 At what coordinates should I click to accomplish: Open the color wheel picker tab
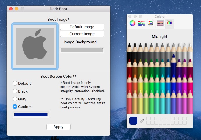point(133,23)
